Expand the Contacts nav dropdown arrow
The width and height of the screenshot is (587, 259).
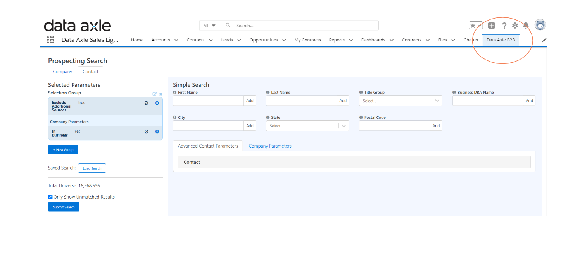click(211, 40)
